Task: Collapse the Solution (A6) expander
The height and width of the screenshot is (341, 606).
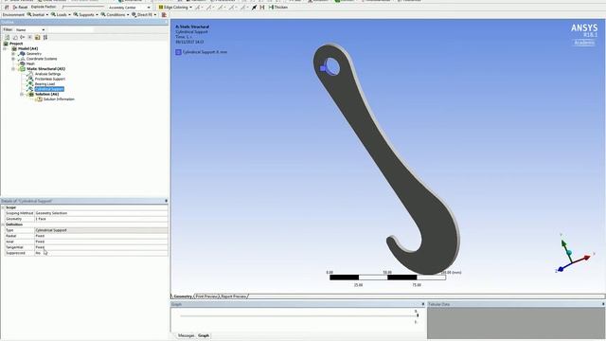Action: click(x=22, y=94)
